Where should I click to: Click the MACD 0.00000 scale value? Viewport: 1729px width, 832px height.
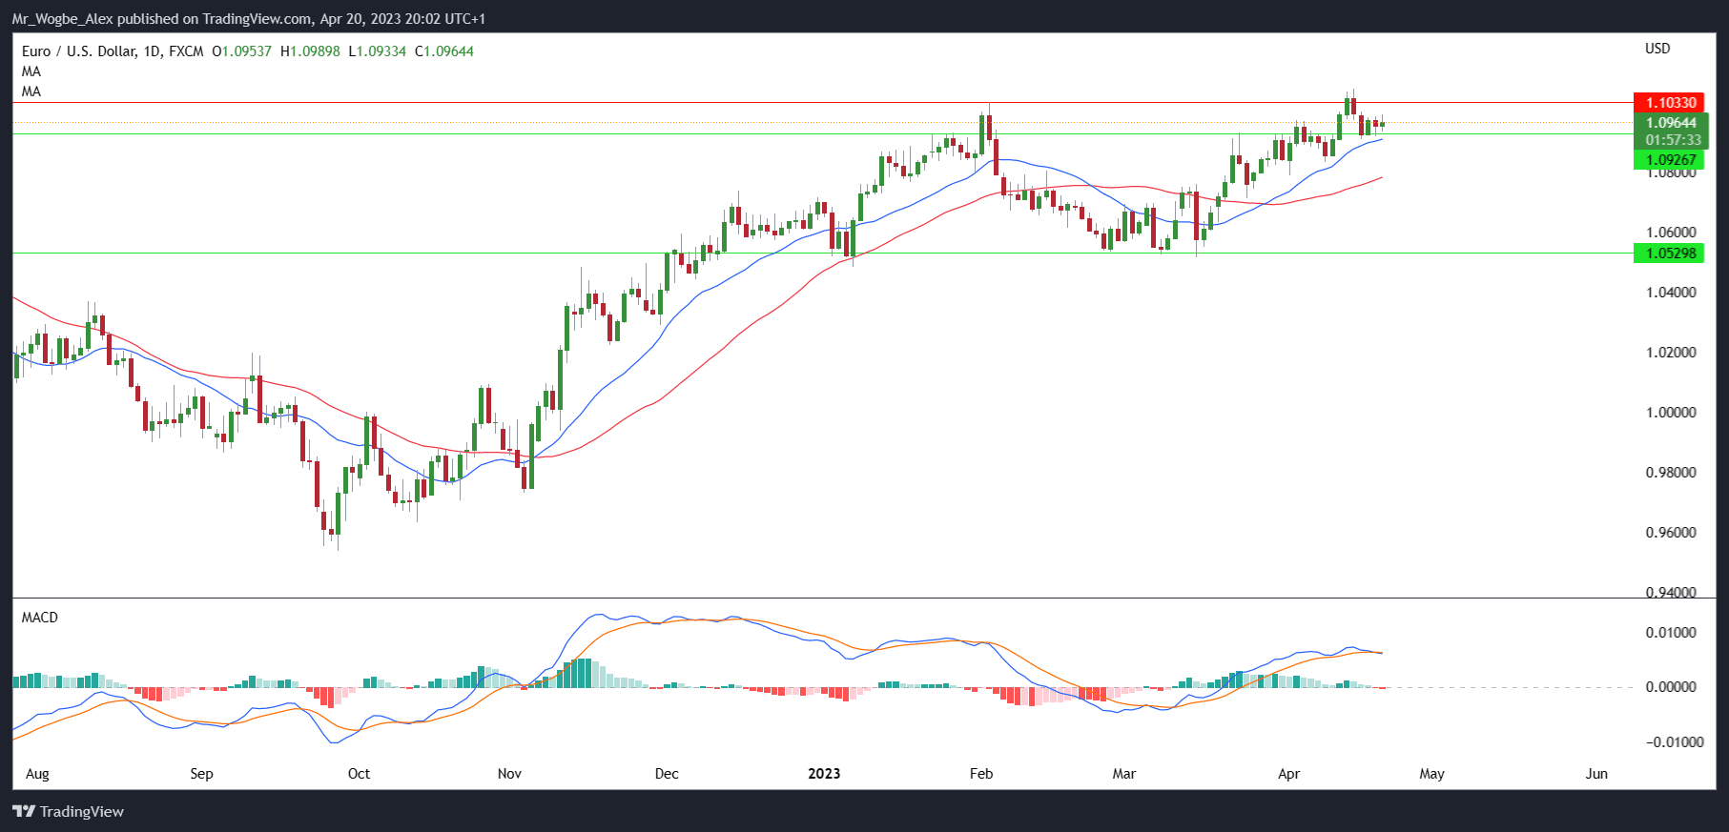click(x=1671, y=687)
